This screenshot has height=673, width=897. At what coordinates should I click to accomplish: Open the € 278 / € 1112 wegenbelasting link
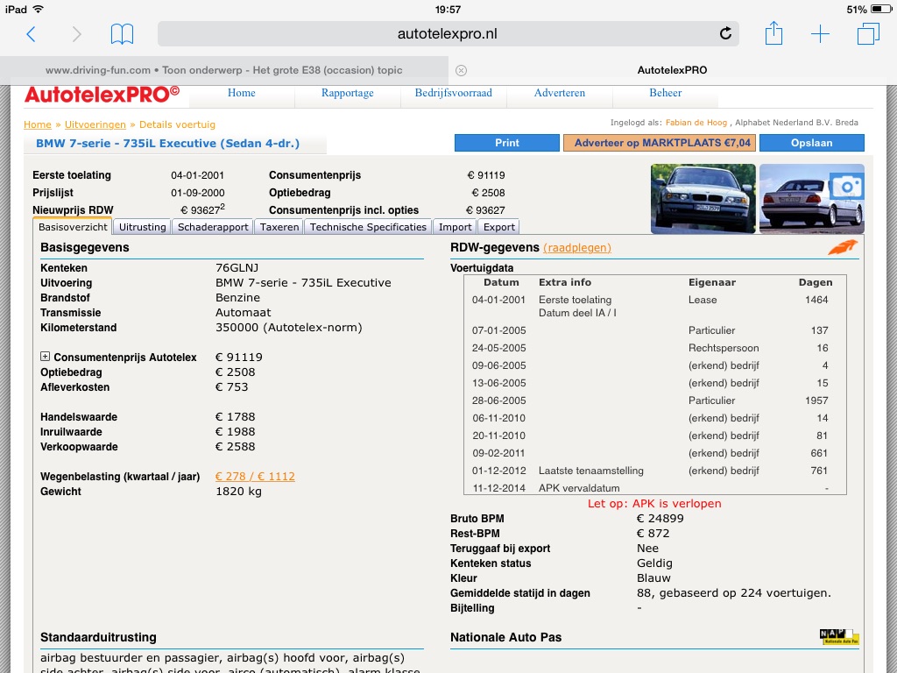(255, 476)
